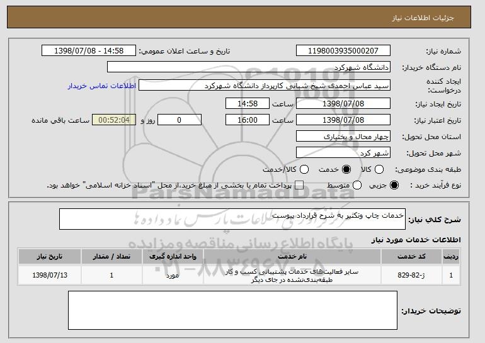Click the تاریخ ایجاد نیاز date field
This screenshot has width=485, height=343.
(x=343, y=103)
